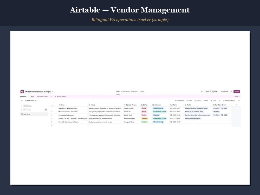Switch to the Automations tab
This screenshot has height=195, width=260.
click(x=125, y=92)
